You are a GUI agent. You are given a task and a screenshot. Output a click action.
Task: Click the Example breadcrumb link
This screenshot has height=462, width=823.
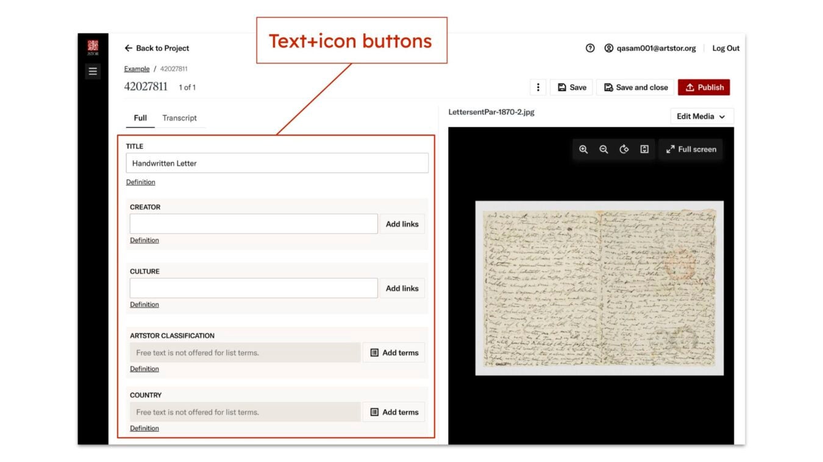tap(136, 68)
